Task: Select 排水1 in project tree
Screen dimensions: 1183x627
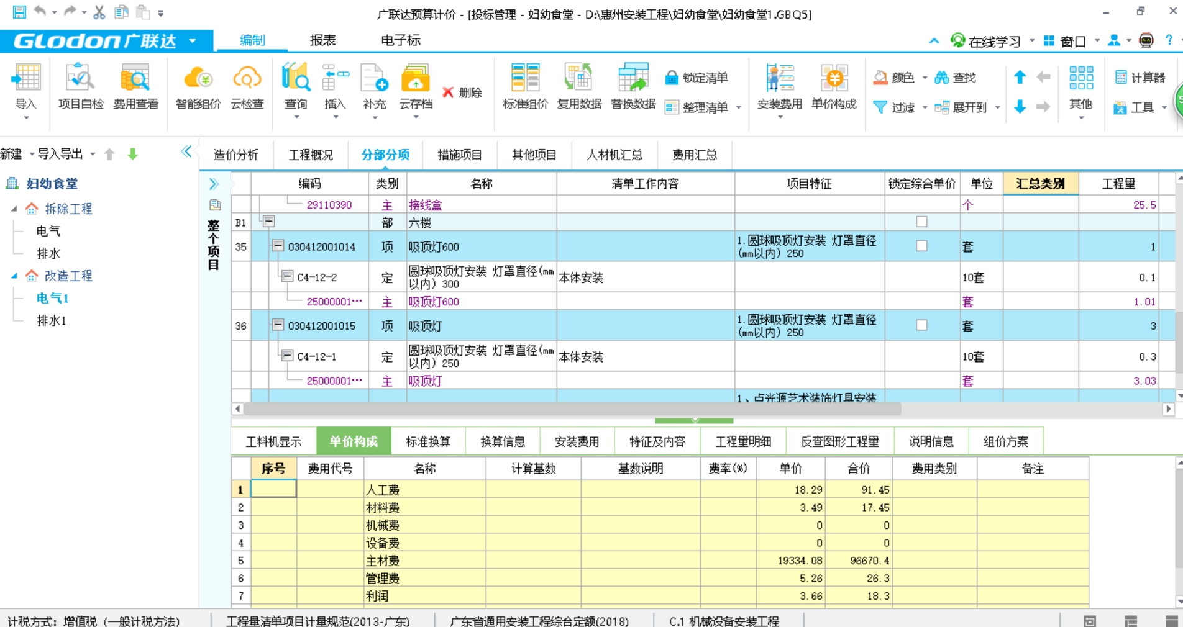Action: pyautogui.click(x=51, y=320)
